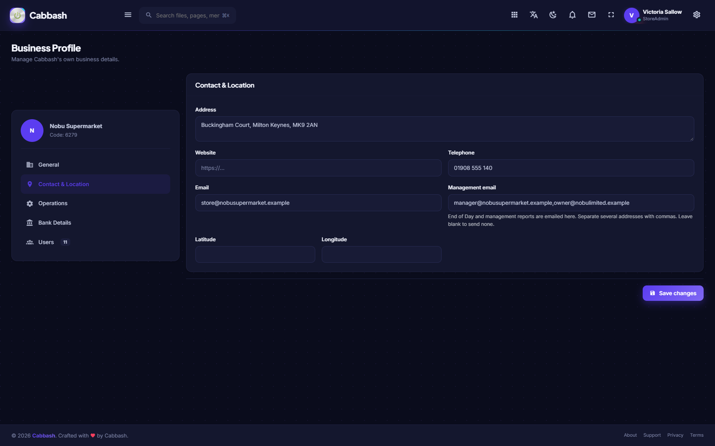This screenshot has height=446, width=715.
Task: Toggle the fullscreen icon
Action: coord(611,15)
